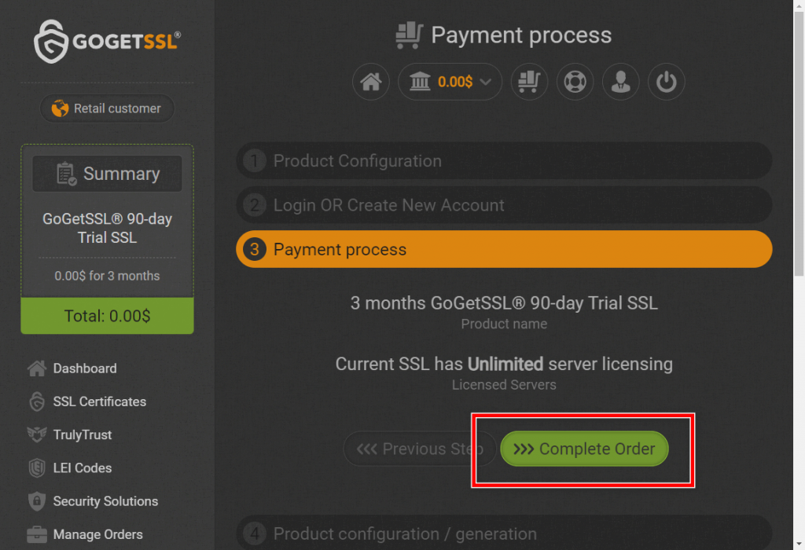Click the SSL Certificates shield icon
805x550 pixels.
click(37, 401)
